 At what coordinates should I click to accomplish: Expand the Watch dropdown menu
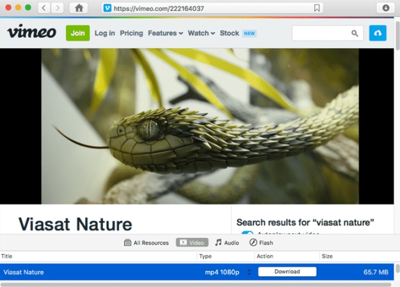click(201, 33)
